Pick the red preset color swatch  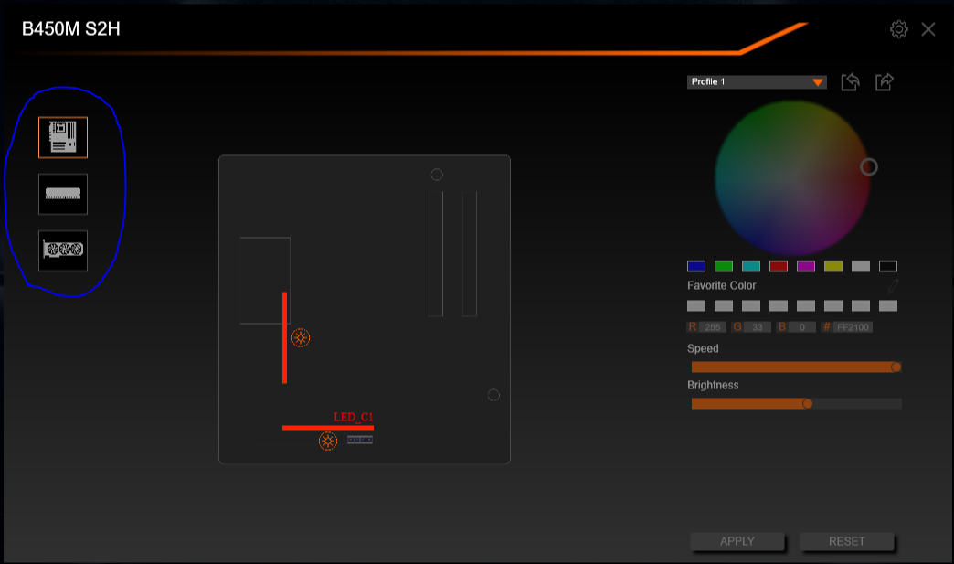779,266
